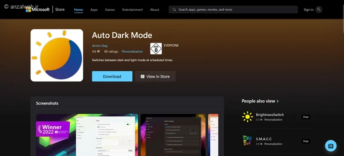Click the Screenshots section heading
The image size is (344, 156).
click(x=47, y=103)
